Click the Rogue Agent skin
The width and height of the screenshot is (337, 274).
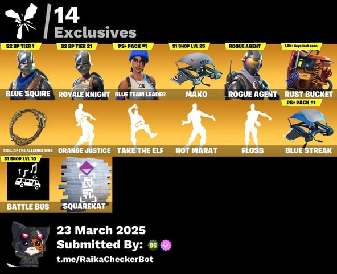(x=252, y=72)
